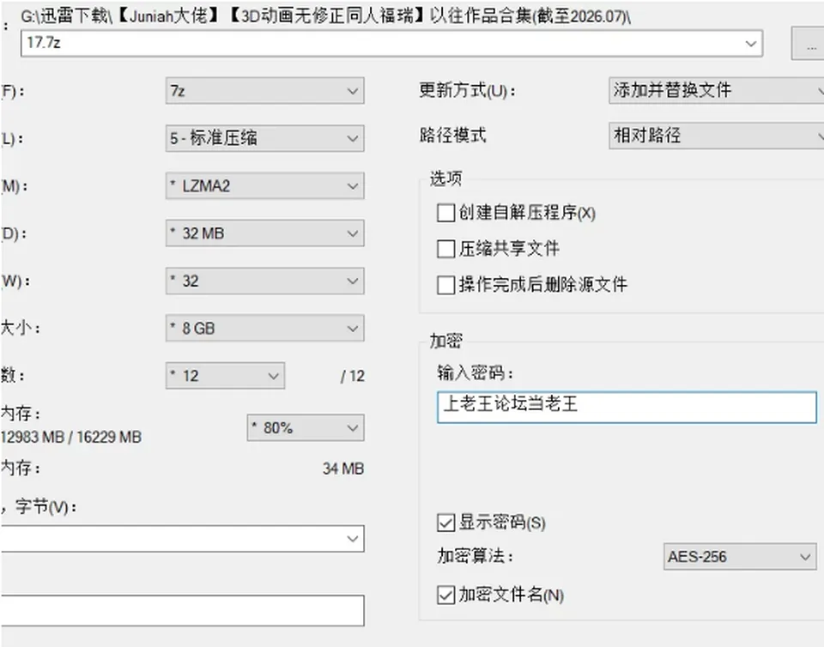Viewport: 824px width, 647px height.
Task: Click the 加密算法: label
Action: point(475,556)
